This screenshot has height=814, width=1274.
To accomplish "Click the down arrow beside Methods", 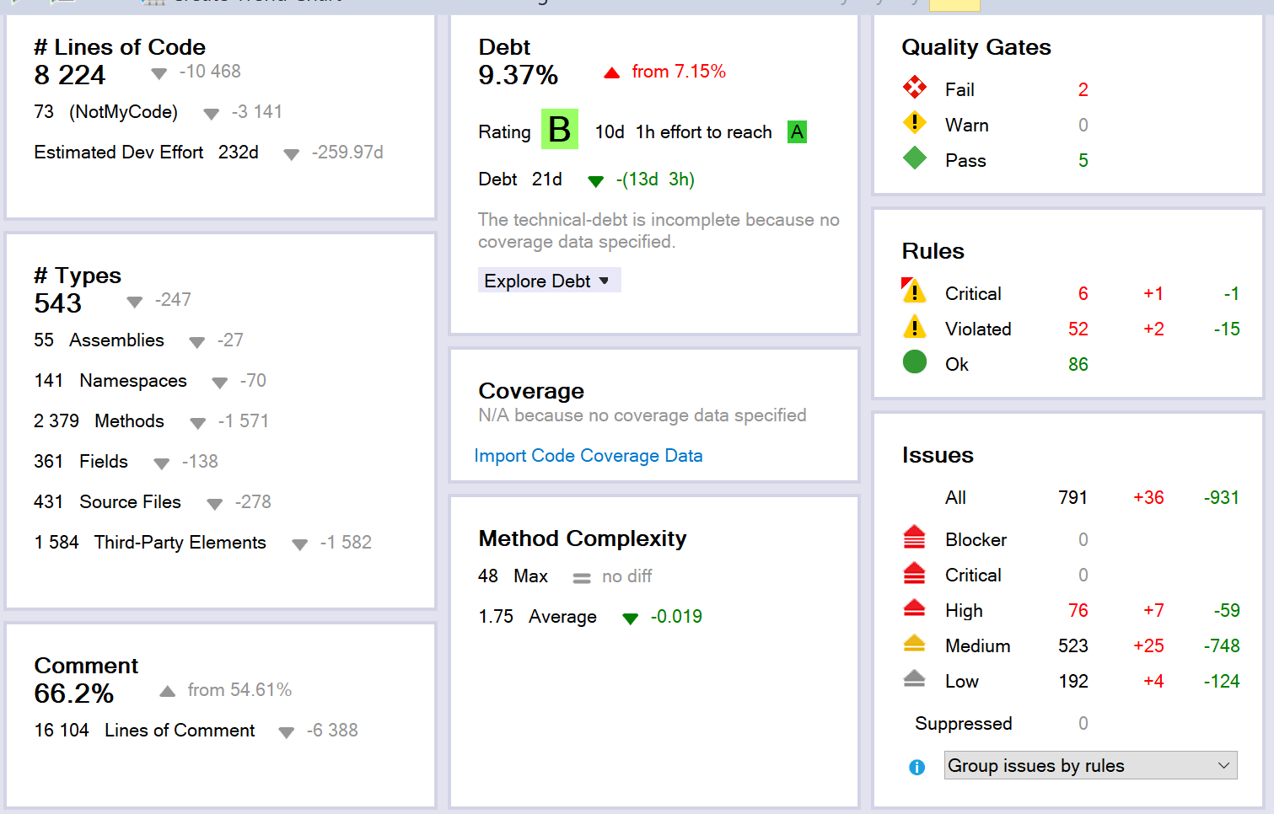I will click(197, 423).
